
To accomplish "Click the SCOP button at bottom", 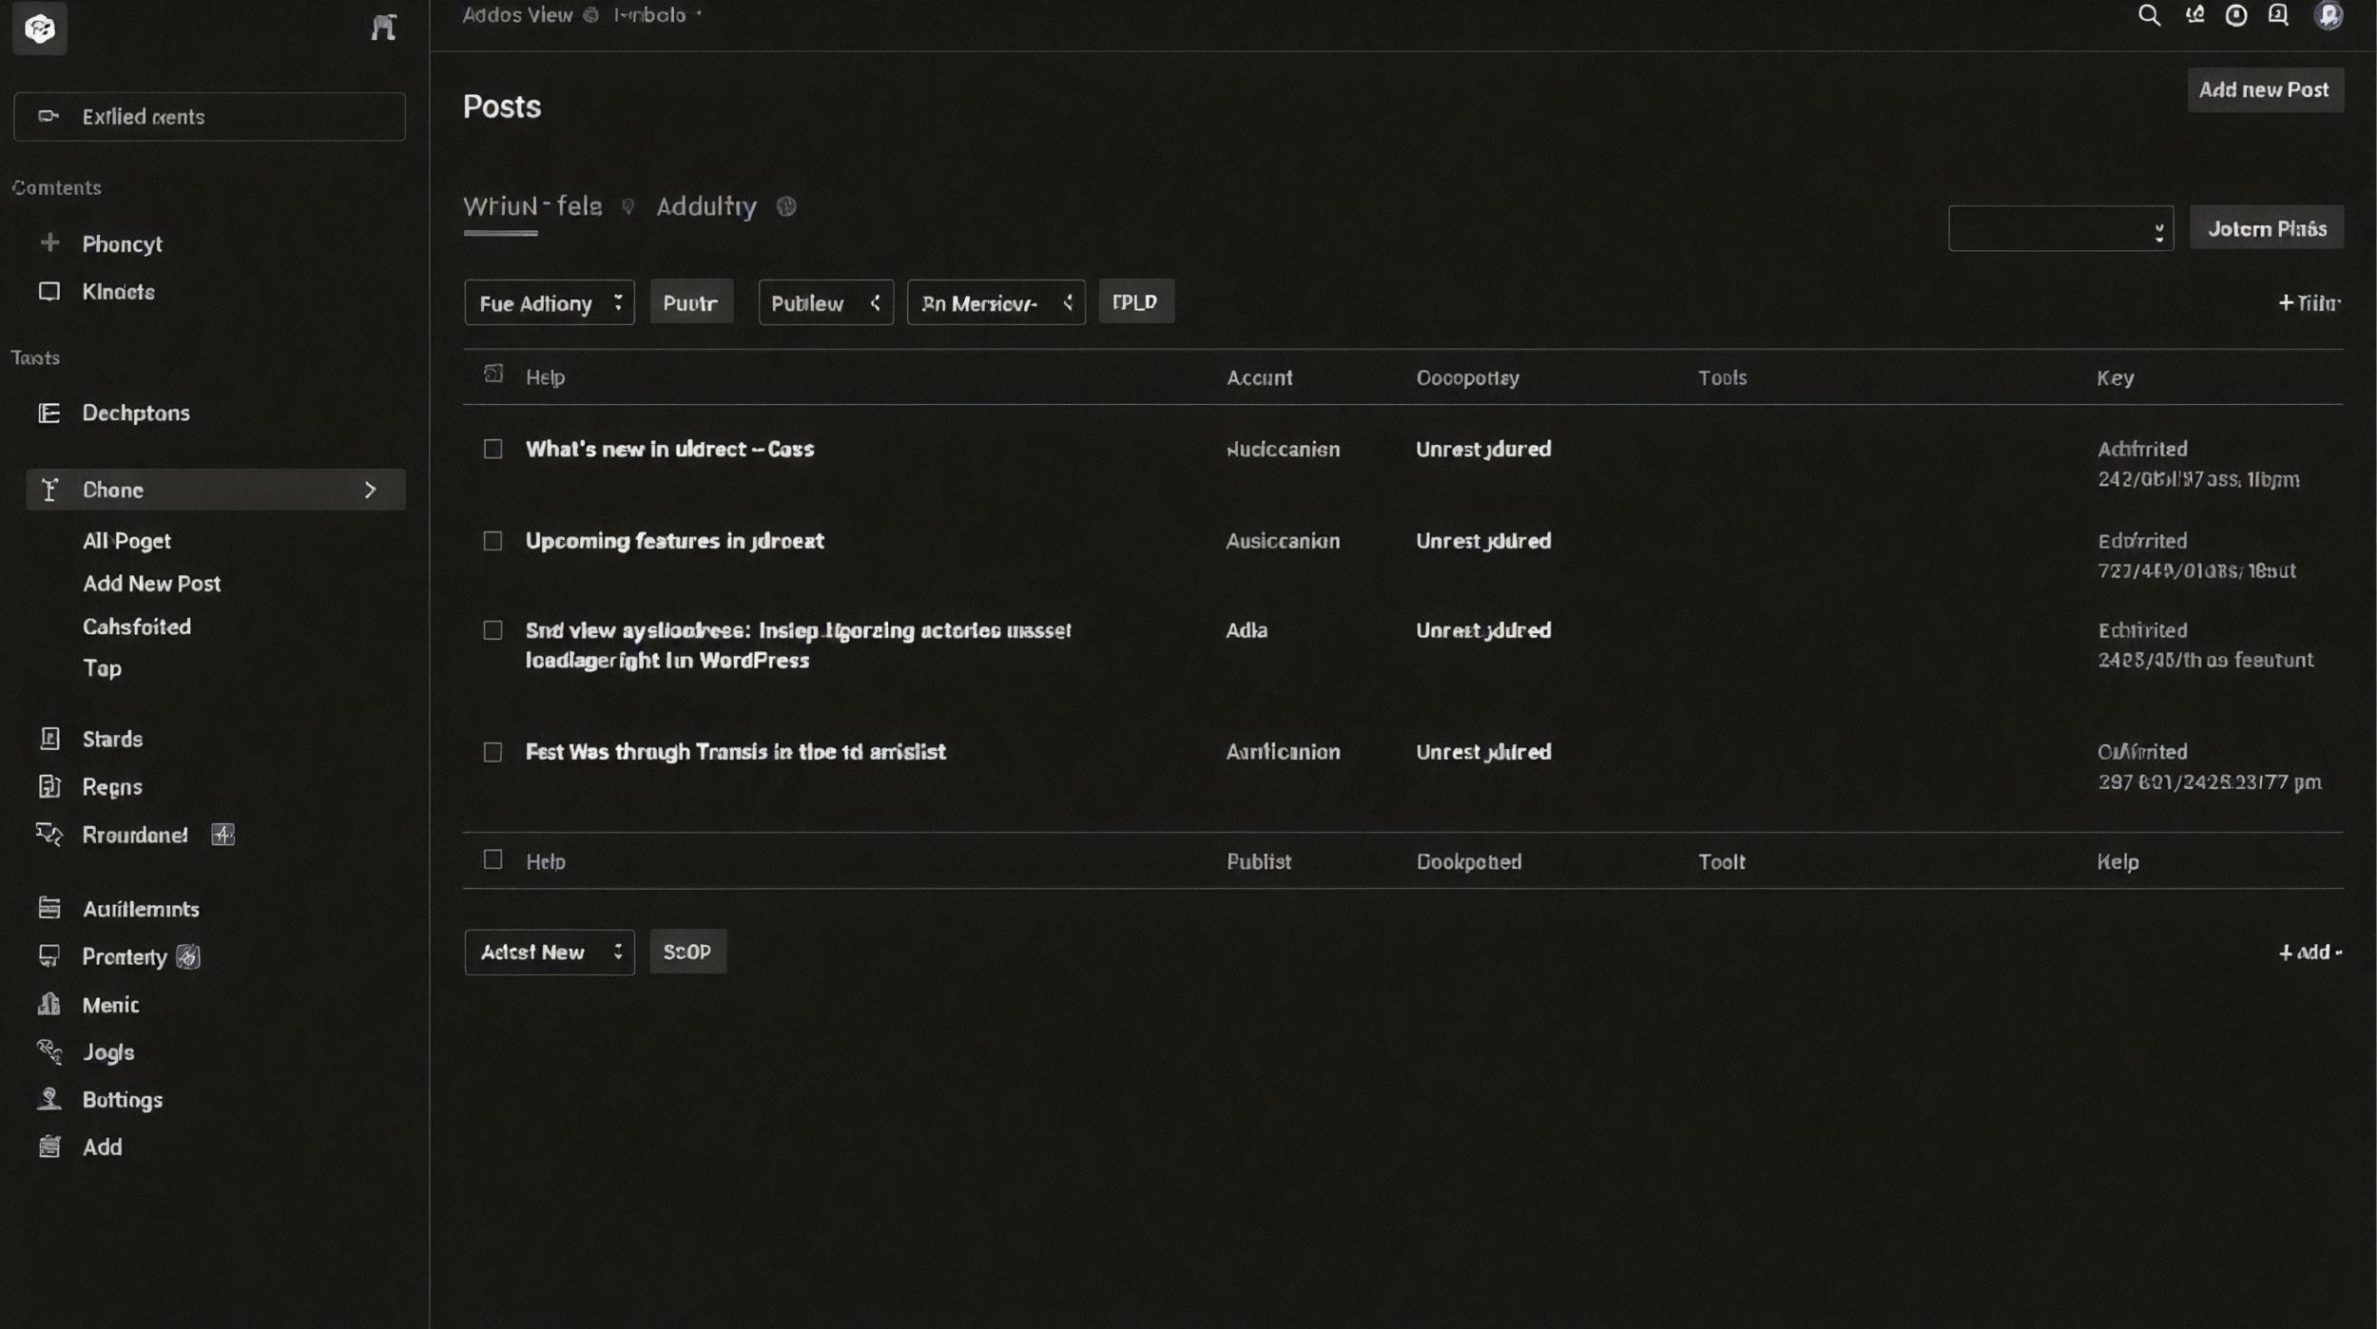I will [687, 952].
